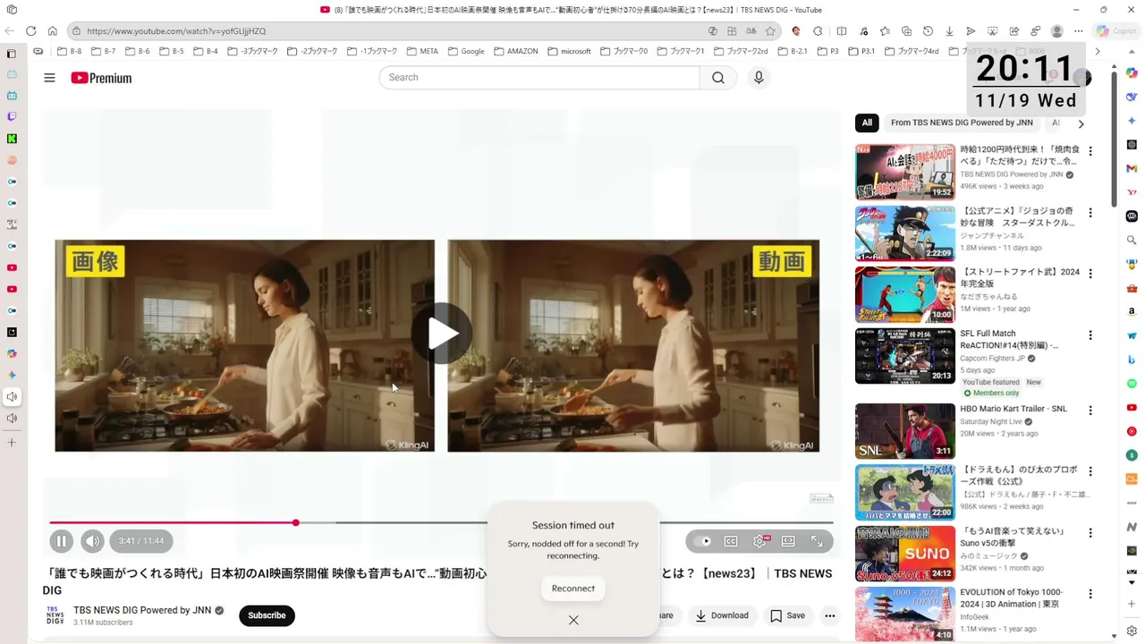Open options for SFL Full Match video
This screenshot has width=1145, height=644.
(x=1090, y=335)
